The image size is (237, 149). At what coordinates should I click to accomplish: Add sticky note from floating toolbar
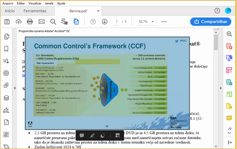tap(82, 135)
